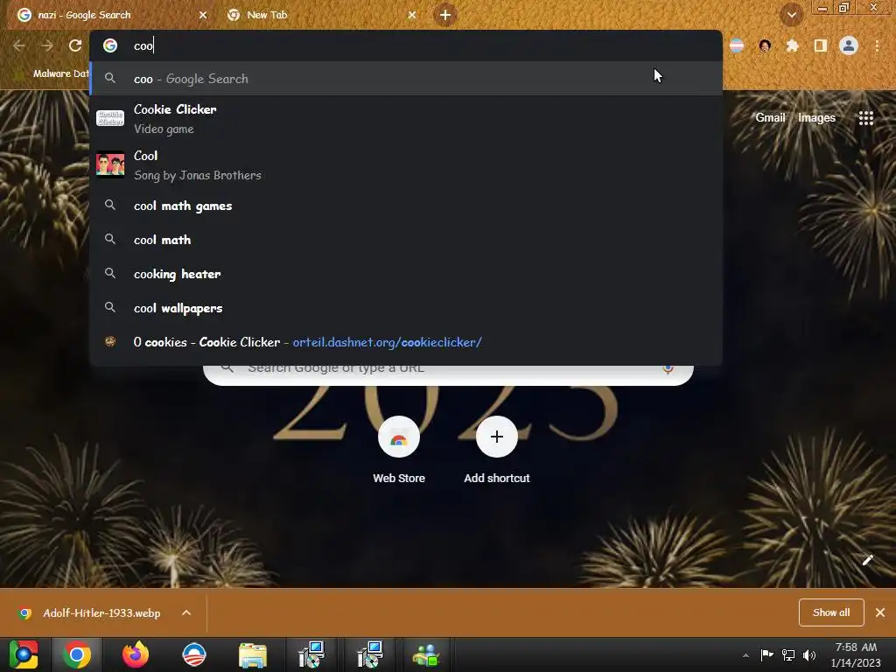The image size is (896, 672).
Task: Click the voice search microphone icon
Action: tap(668, 368)
